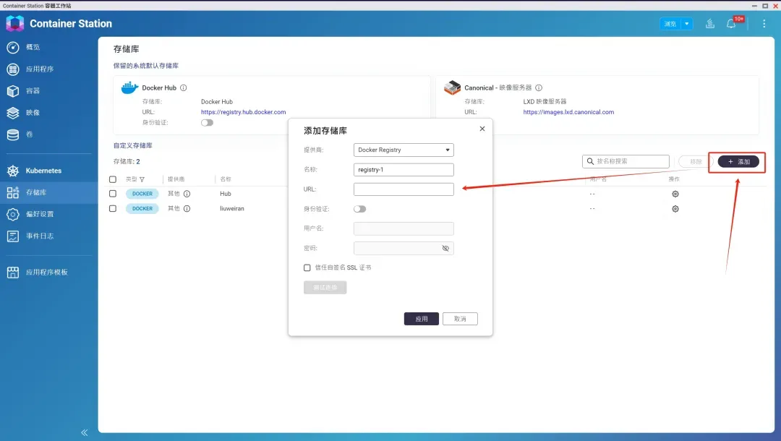Viewport: 781px width, 441px height.
Task: Collapse the sidebar with double-chevron icon
Action: click(x=85, y=432)
